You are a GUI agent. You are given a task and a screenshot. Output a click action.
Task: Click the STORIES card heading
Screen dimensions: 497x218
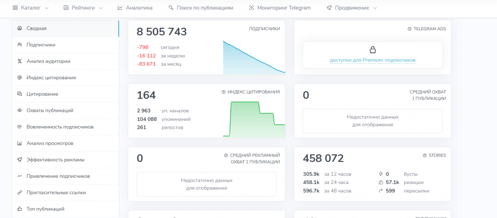point(437,155)
